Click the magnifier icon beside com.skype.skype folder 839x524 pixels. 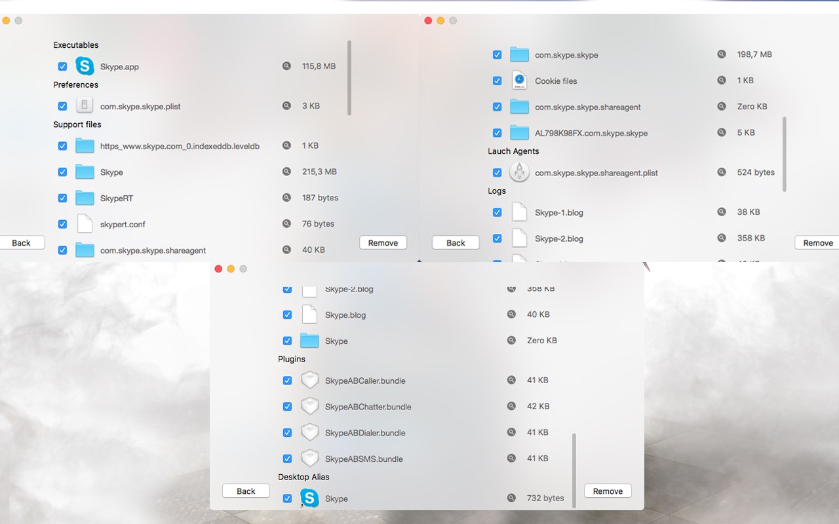pos(722,54)
